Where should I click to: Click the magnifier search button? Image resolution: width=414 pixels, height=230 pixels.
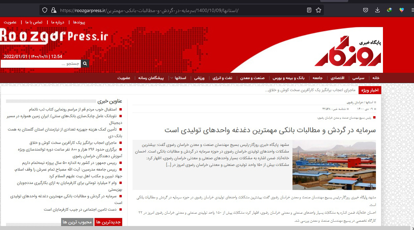(85, 63)
